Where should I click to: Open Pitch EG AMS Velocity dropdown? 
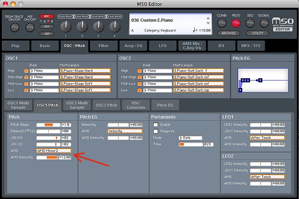(125, 131)
